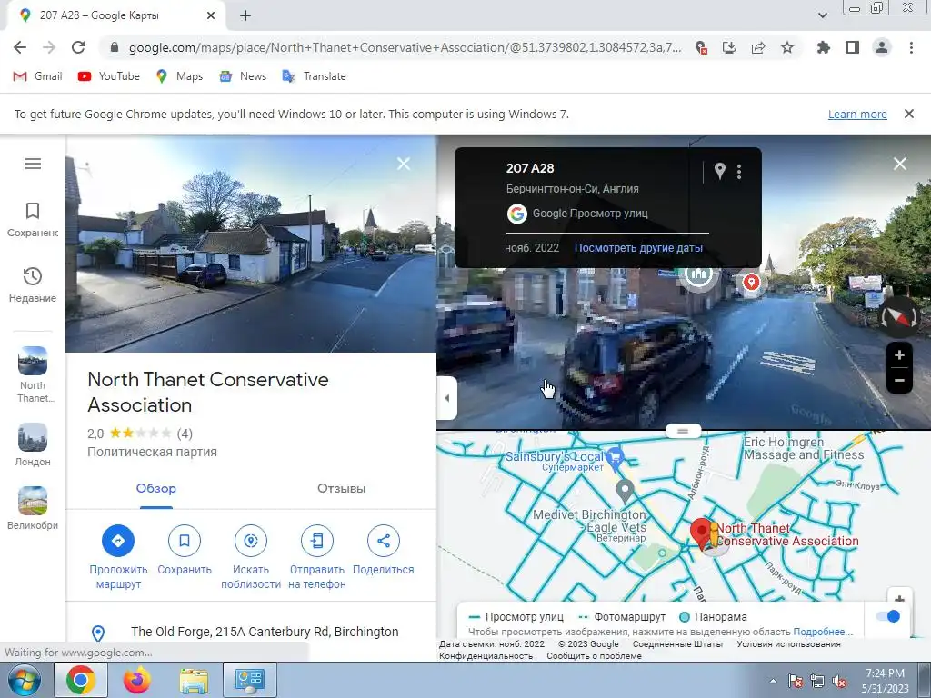
Task: Open Windows Explorer from taskbar
Action: click(194, 680)
